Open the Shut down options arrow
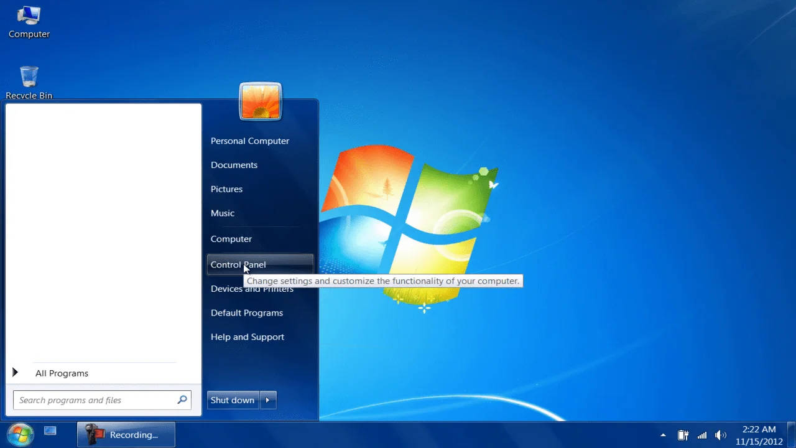The width and height of the screenshot is (796, 448). click(x=267, y=400)
